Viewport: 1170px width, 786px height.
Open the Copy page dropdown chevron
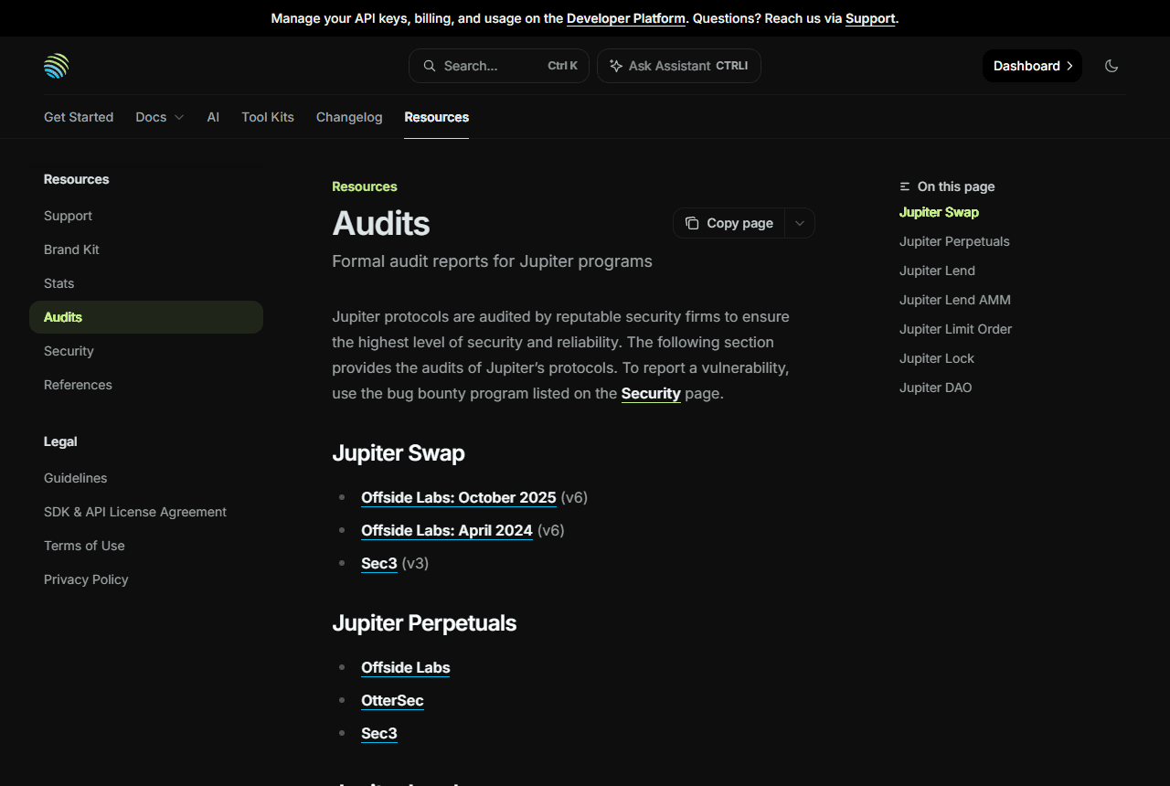pos(800,223)
